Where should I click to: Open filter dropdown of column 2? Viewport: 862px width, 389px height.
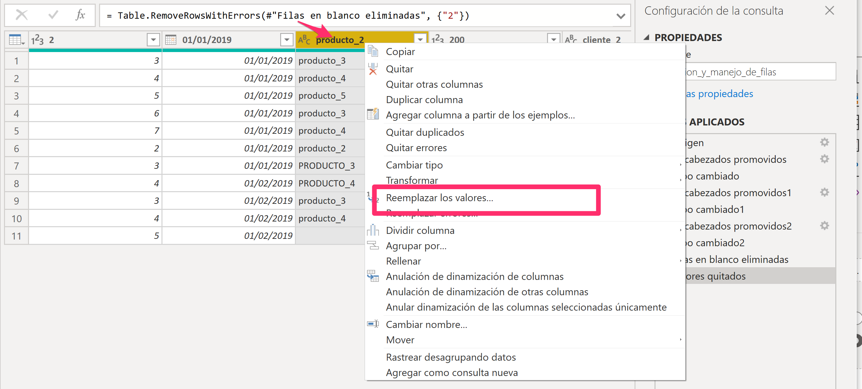[x=153, y=40]
